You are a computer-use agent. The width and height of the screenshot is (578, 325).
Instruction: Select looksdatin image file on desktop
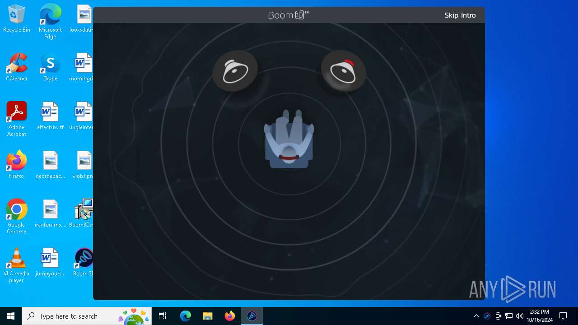(82, 19)
